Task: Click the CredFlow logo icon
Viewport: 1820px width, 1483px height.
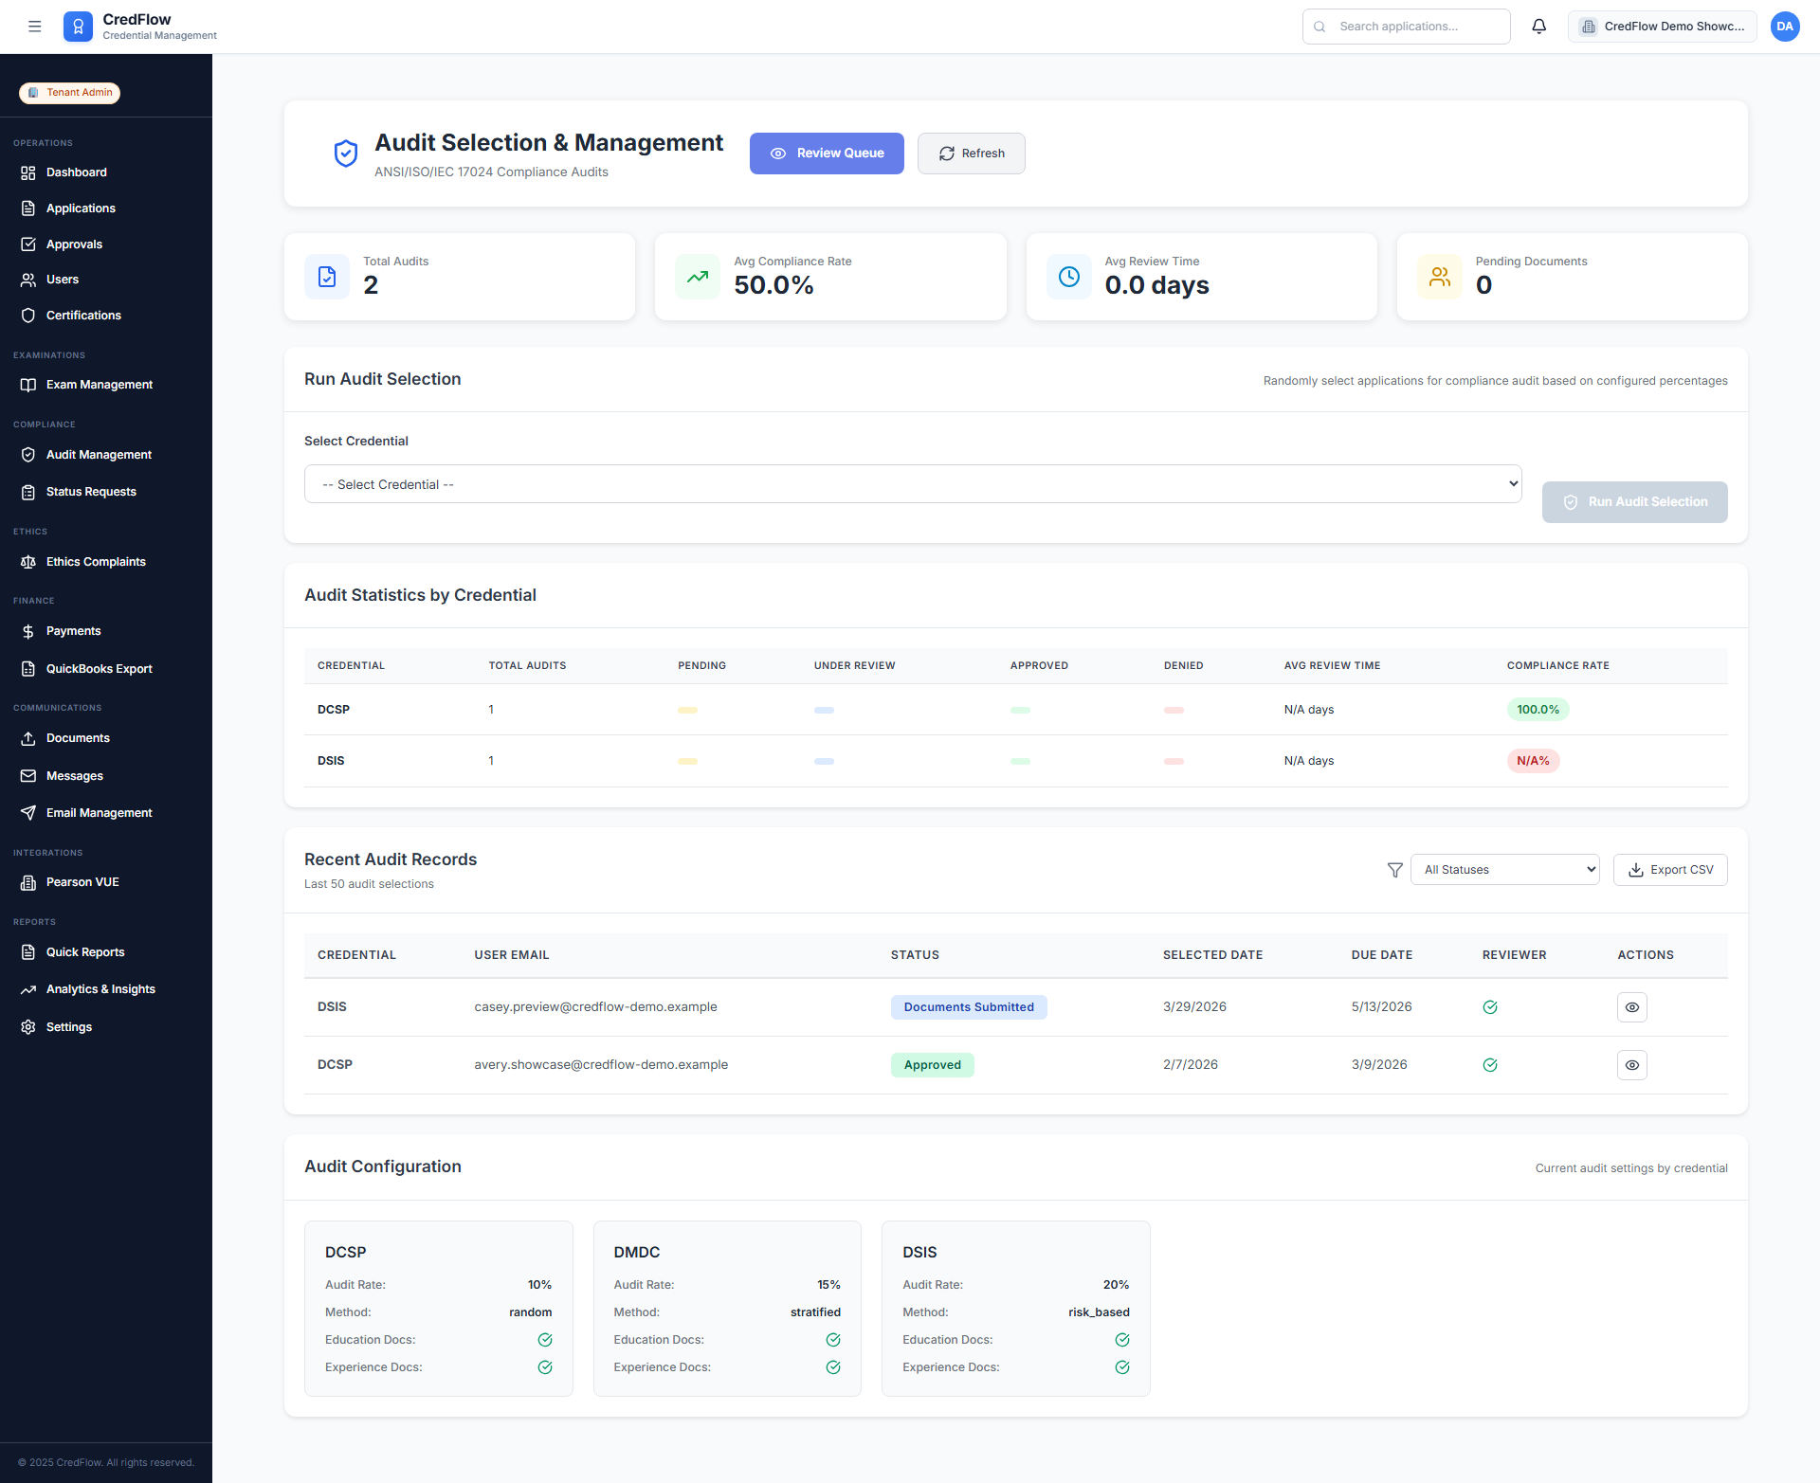Action: 79,27
